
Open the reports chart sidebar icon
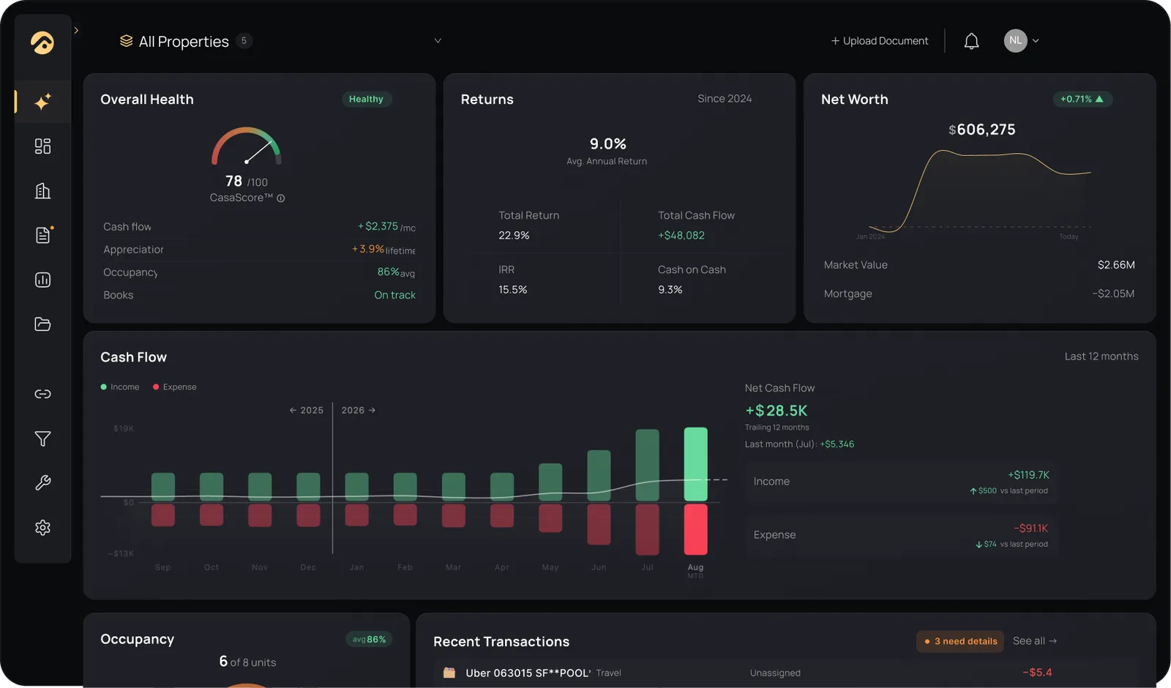(x=42, y=280)
